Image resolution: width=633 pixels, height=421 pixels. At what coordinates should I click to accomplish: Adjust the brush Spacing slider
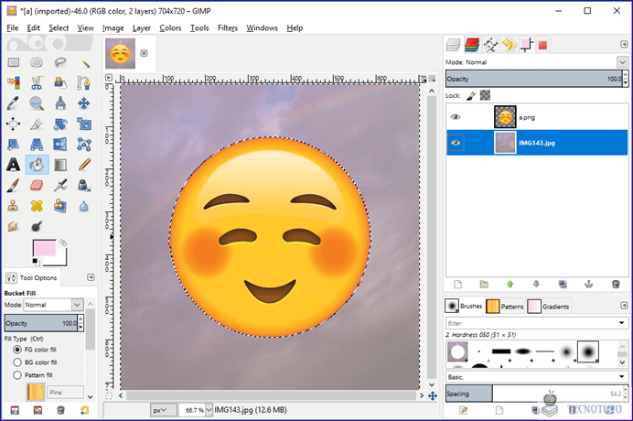point(534,394)
